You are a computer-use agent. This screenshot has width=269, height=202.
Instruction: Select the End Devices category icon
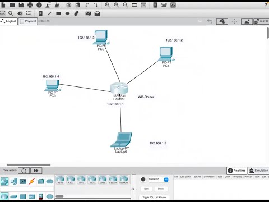click(13, 181)
